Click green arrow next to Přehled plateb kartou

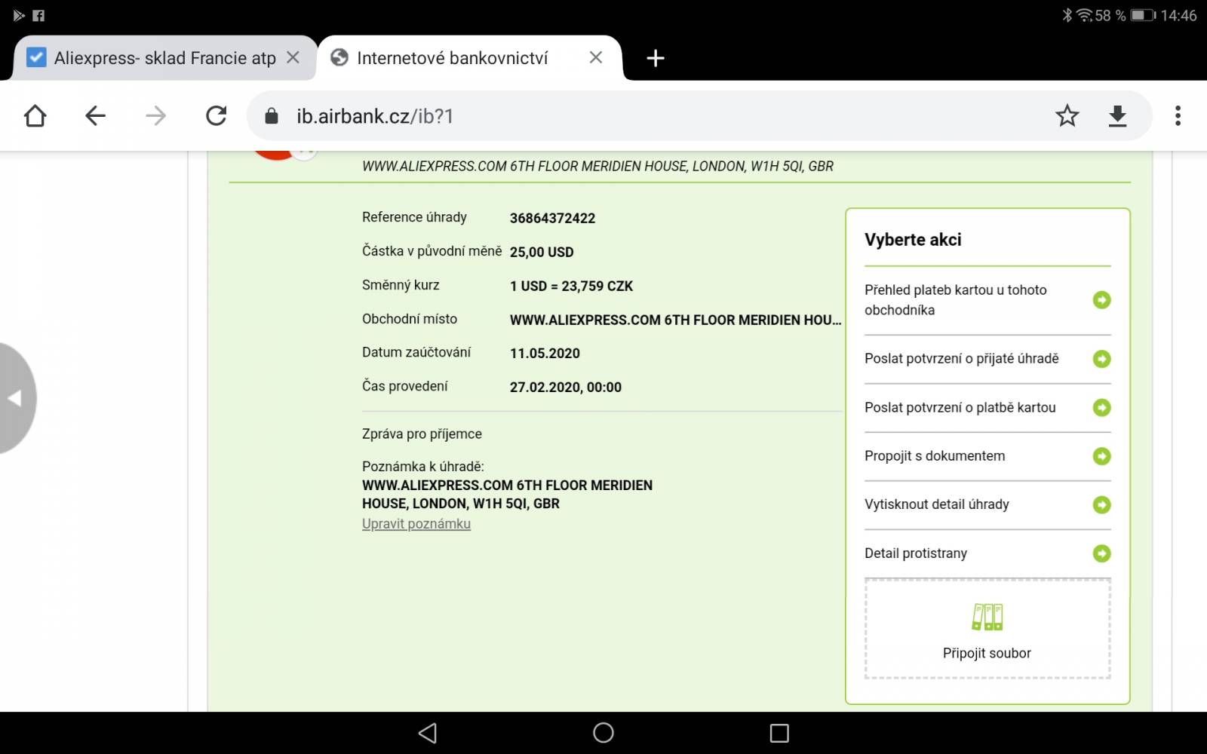[x=1101, y=300]
